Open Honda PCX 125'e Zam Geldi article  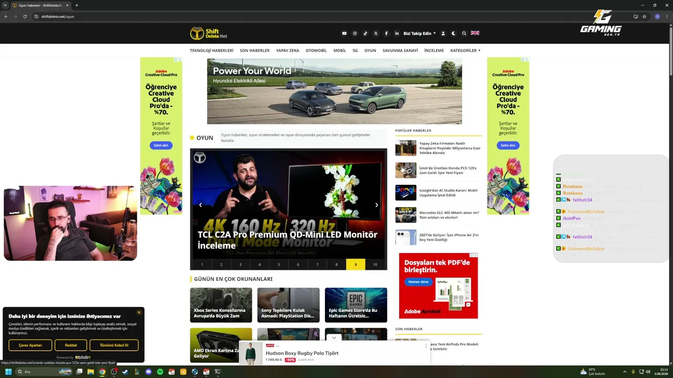pos(448,170)
